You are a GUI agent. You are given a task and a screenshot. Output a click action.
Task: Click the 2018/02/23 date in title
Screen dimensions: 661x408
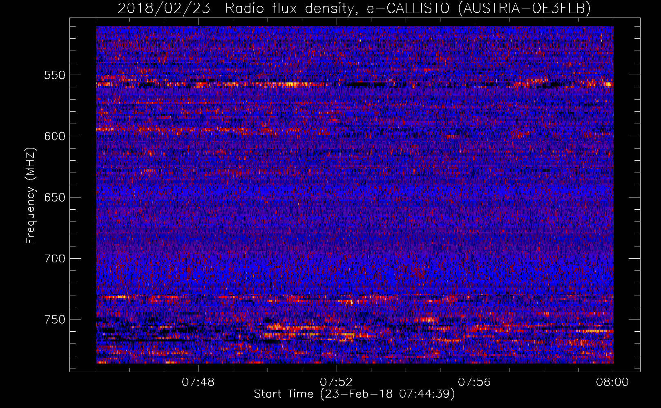pos(164,8)
